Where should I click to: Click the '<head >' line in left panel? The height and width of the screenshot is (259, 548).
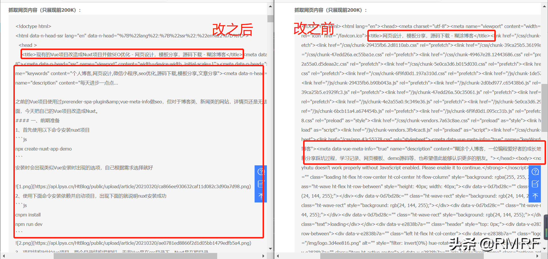pyautogui.click(x=28, y=45)
